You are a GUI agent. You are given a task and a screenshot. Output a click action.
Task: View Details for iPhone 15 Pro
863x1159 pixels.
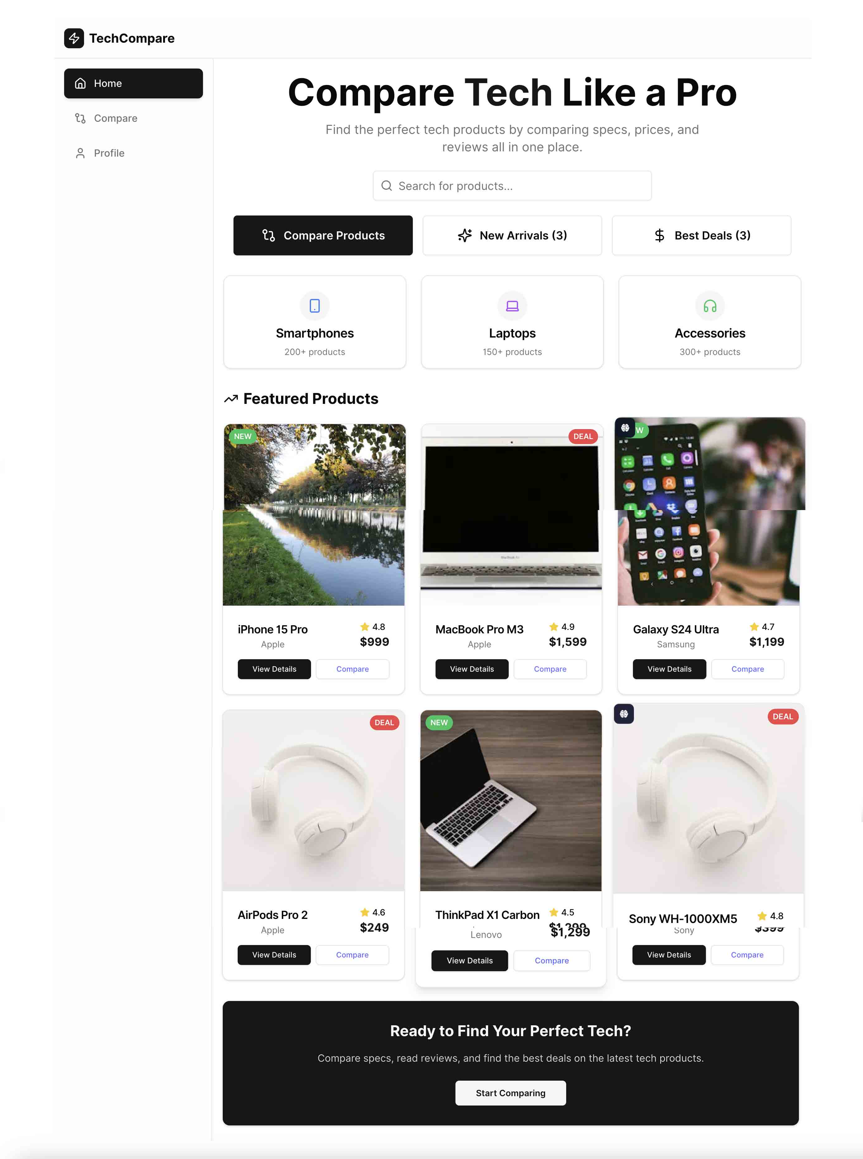pos(274,669)
